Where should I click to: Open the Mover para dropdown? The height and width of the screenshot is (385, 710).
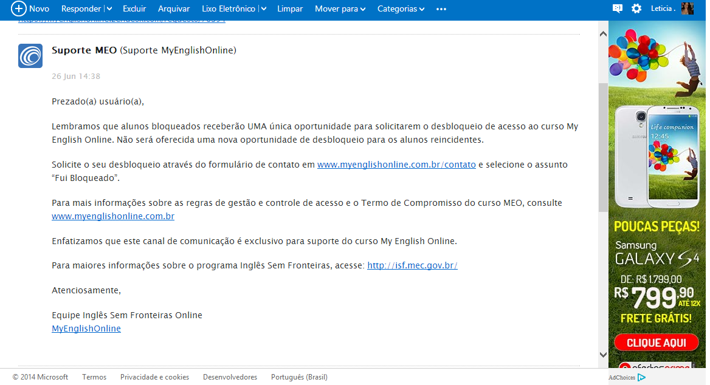tap(340, 9)
